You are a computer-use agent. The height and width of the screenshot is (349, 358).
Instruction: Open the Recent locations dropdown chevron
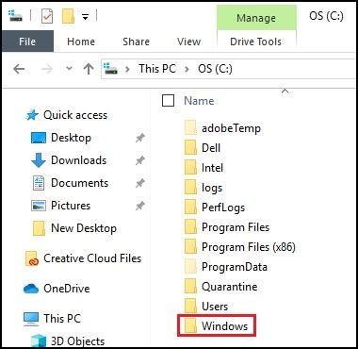click(69, 68)
